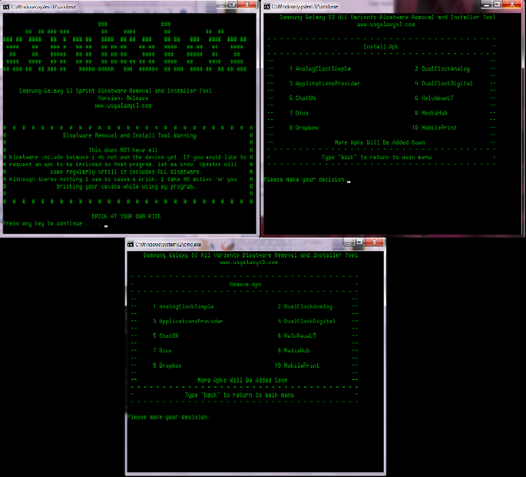
Task: Click Sprint window title bar text
Action: pyautogui.click(x=44, y=6)
